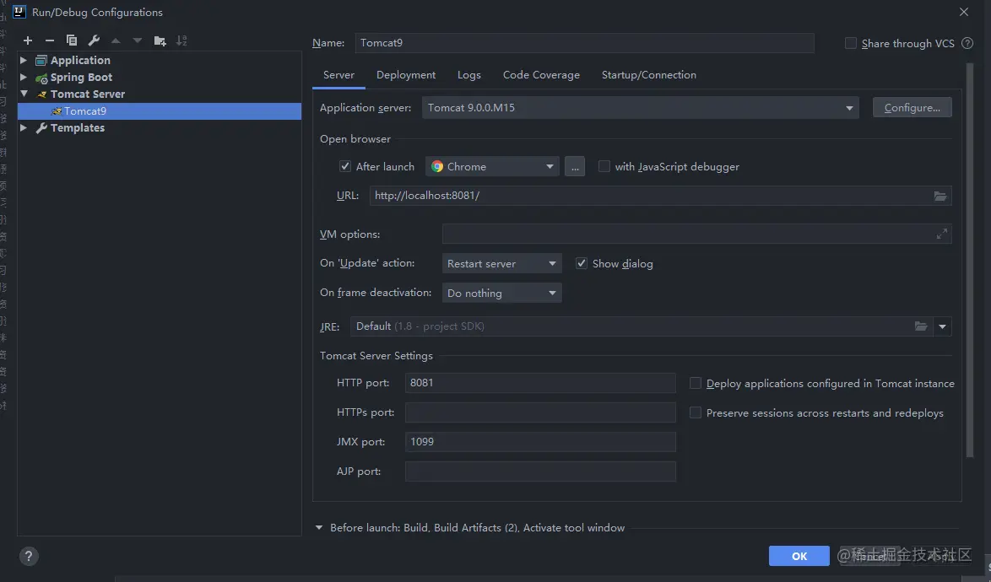Click the AJP port field
The image size is (991, 582).
[x=540, y=472]
